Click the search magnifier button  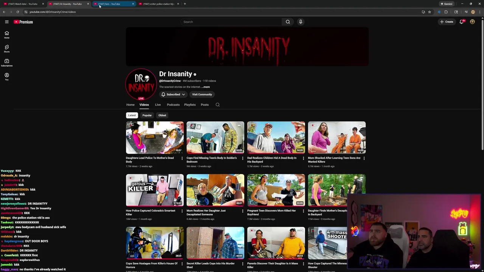(x=288, y=22)
